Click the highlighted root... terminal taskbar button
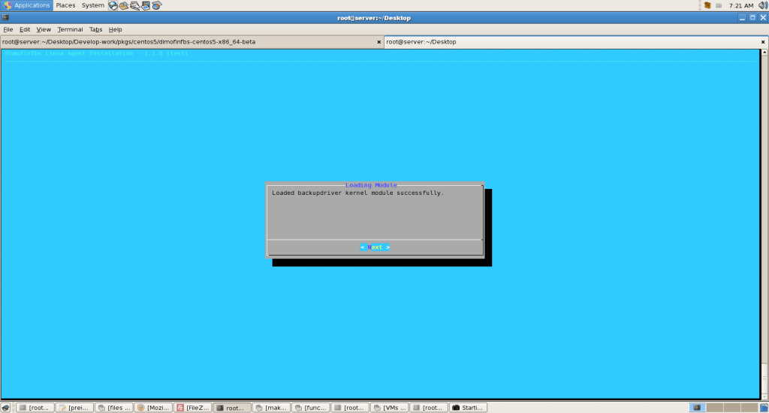 [x=232, y=408]
